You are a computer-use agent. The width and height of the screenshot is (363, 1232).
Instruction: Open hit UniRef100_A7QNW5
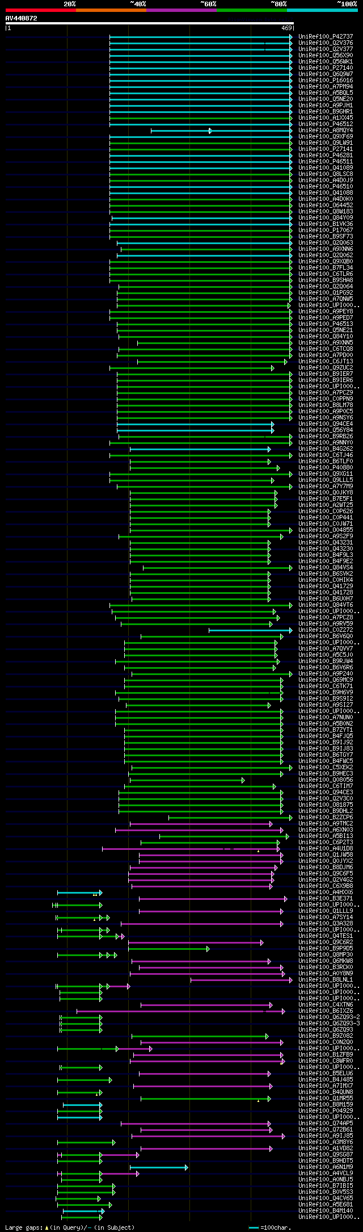[x=326, y=299]
